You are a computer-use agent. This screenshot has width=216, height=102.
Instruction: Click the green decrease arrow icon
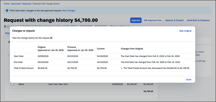click(x=122, y=68)
